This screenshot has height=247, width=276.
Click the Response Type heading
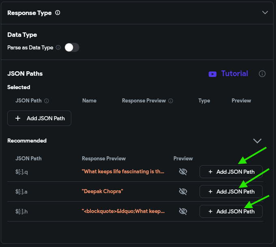30,13
